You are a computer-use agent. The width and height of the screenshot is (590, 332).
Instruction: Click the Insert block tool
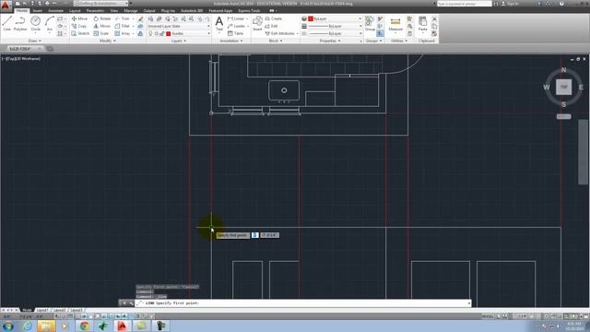[x=257, y=23]
